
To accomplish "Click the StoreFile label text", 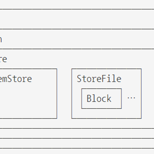I will coord(99,79).
